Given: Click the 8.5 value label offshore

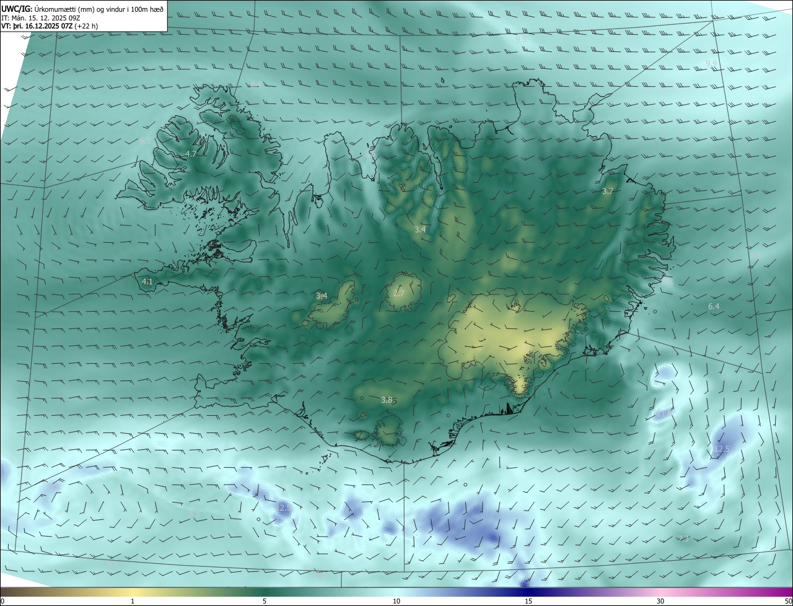Looking at the screenshot, I should (144, 141).
